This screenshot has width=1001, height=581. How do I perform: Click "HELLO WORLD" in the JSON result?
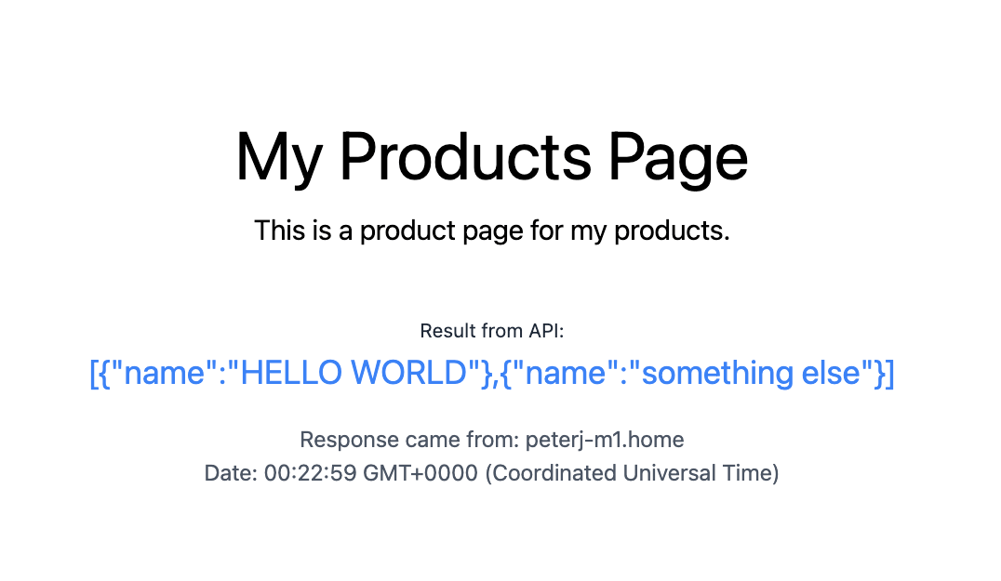(x=353, y=373)
